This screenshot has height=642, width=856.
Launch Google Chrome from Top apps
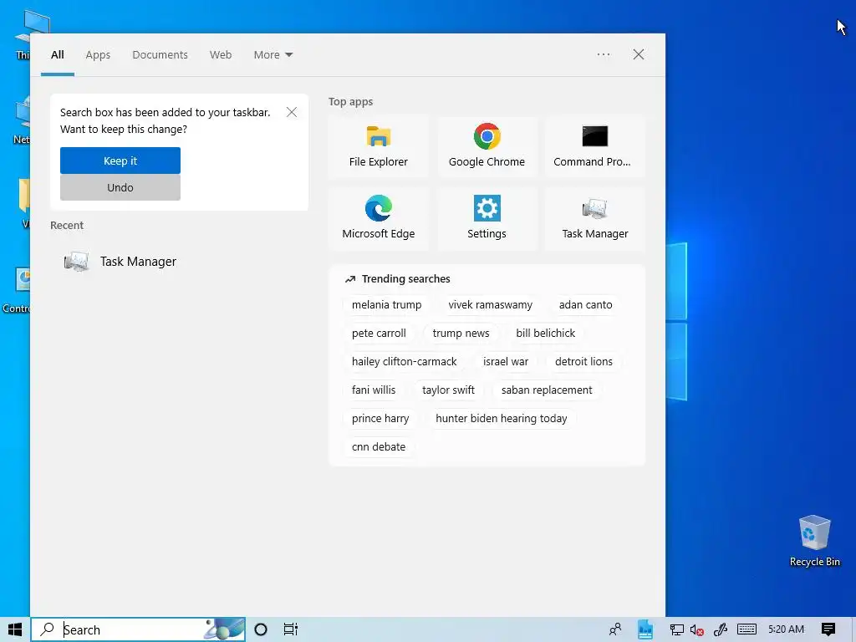pos(487,147)
